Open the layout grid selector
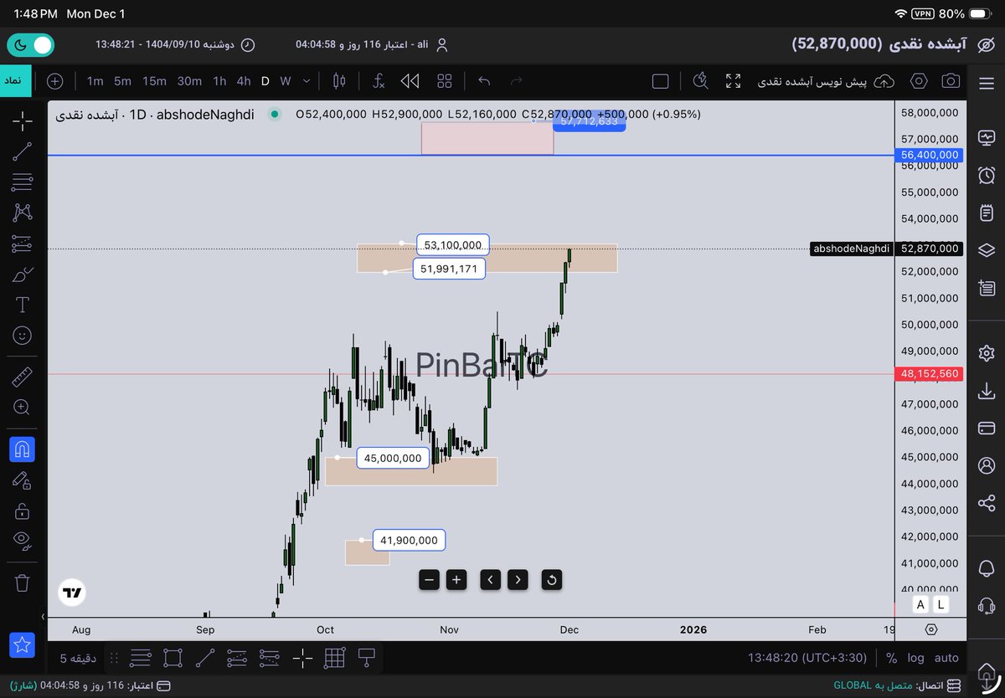The height and width of the screenshot is (698, 1005). [445, 81]
